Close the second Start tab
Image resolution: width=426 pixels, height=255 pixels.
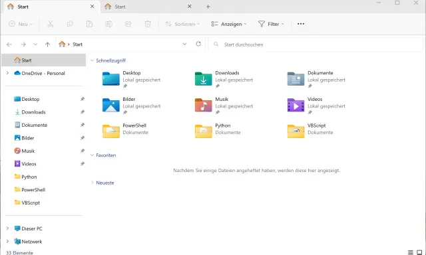(x=189, y=6)
